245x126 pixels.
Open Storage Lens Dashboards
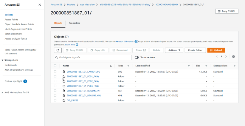coord(11,65)
